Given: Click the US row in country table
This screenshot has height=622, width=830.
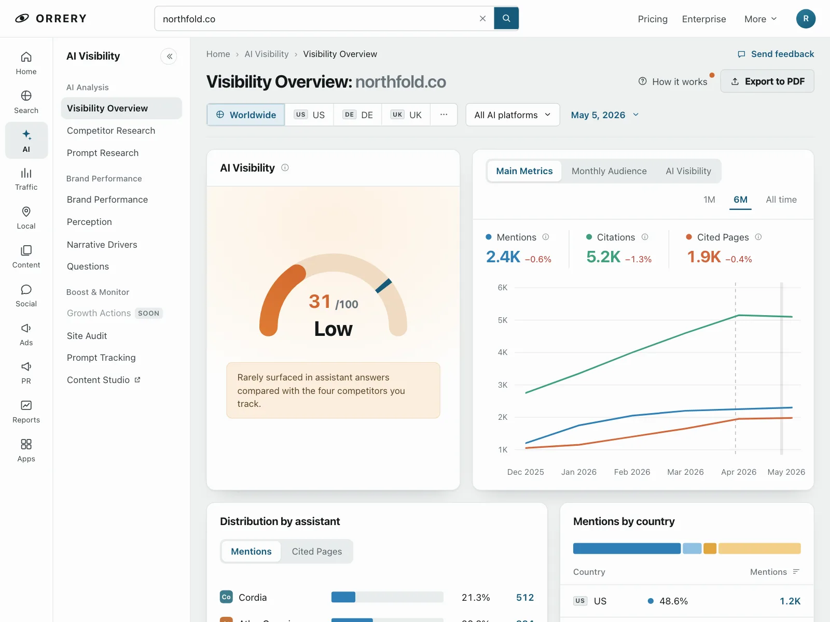Looking at the screenshot, I should tap(687, 601).
